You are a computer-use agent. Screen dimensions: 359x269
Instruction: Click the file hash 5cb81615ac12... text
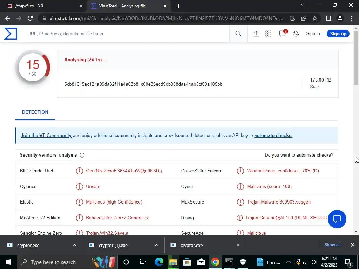[x=143, y=84]
